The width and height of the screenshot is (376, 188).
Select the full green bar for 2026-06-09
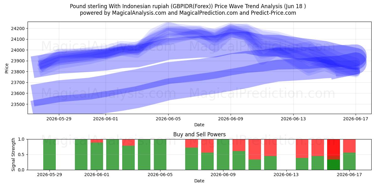click(x=223, y=154)
